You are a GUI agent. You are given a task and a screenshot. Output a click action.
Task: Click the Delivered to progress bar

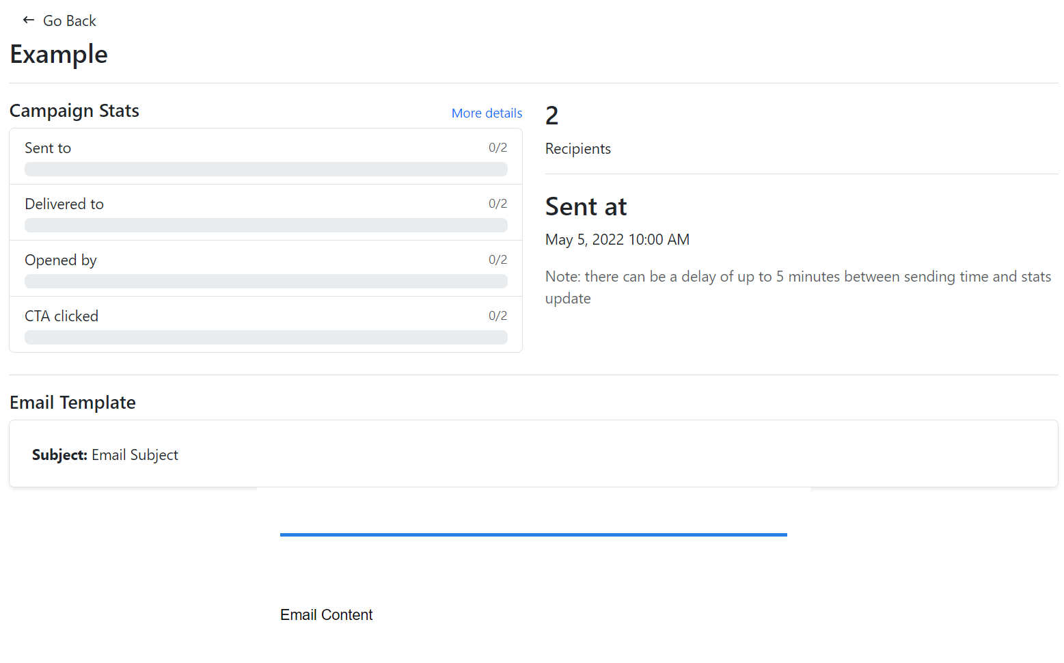tap(266, 226)
